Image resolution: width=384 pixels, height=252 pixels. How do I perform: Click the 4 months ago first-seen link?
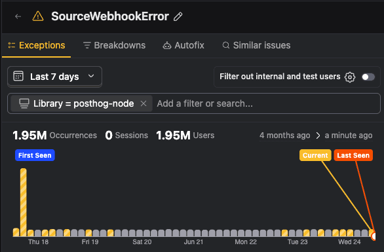285,135
